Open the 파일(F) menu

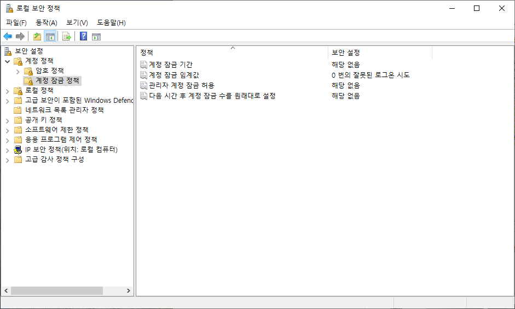(x=16, y=22)
